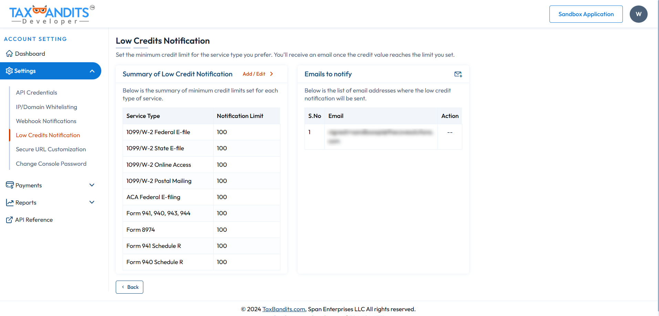Select the Settings gear icon

[x=9, y=71]
